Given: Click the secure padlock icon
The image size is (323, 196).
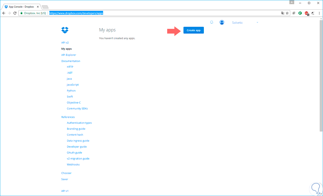Looking at the screenshot, I should click(x=22, y=13).
